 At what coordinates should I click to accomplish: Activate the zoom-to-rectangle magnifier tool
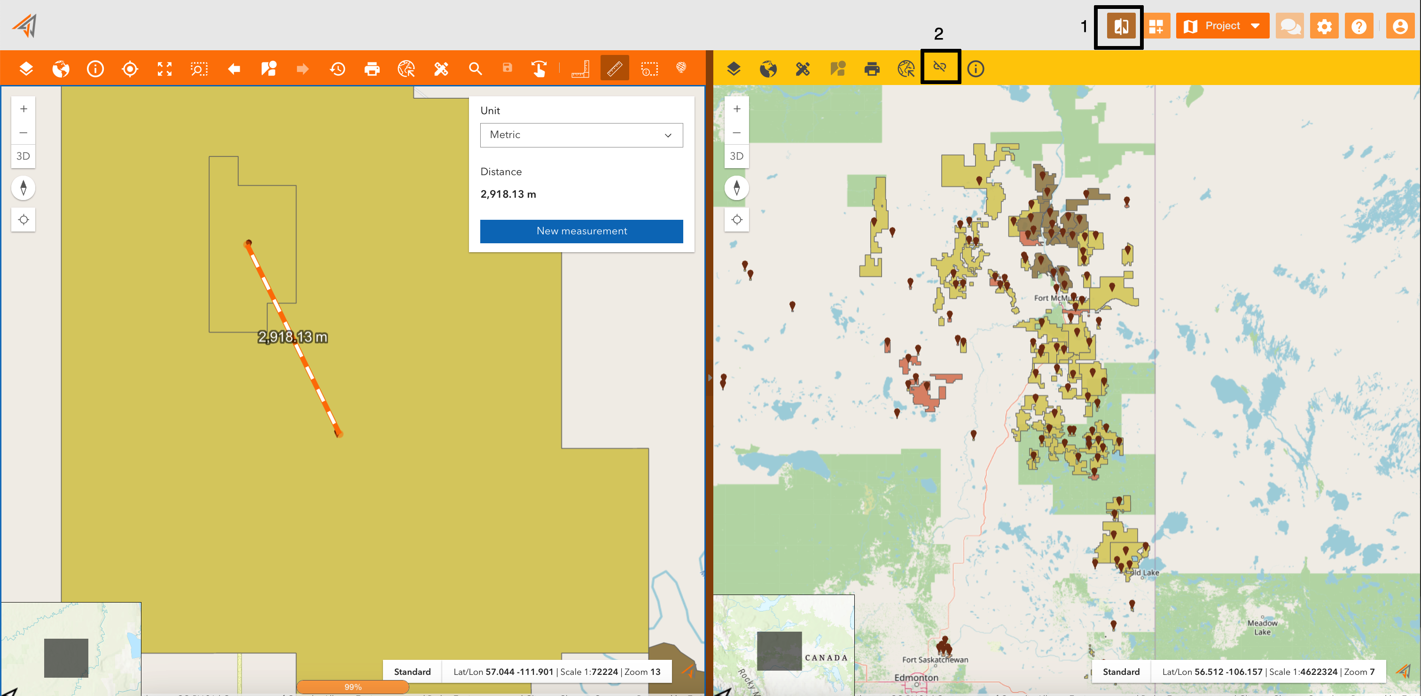[x=199, y=69]
